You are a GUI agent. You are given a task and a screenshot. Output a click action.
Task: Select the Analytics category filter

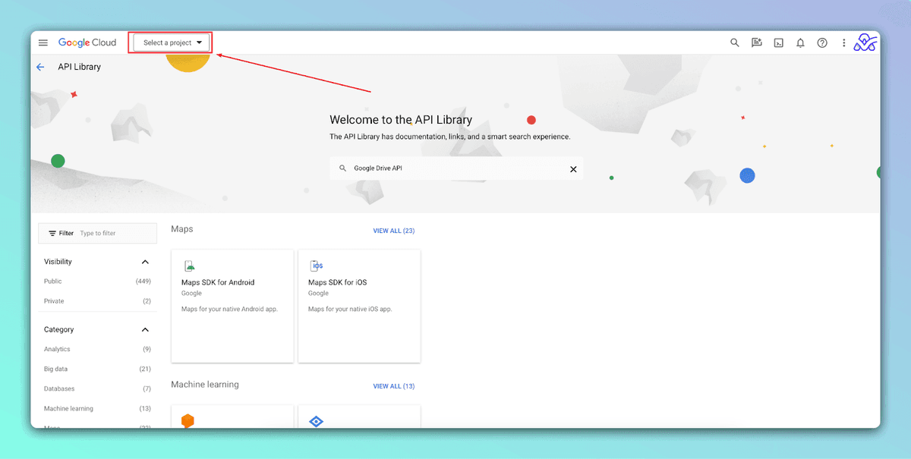coord(57,350)
